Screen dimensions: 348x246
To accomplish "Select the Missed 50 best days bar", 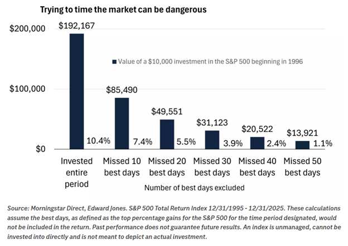I will pyautogui.click(x=302, y=145).
